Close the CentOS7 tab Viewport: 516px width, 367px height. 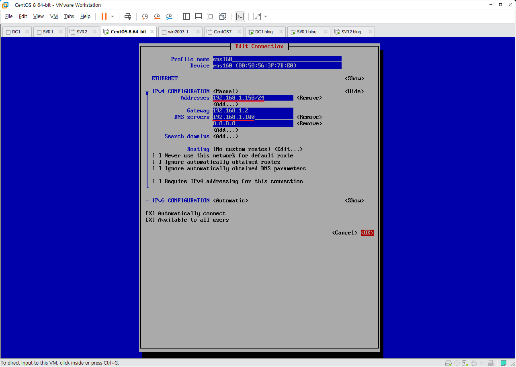[239, 32]
